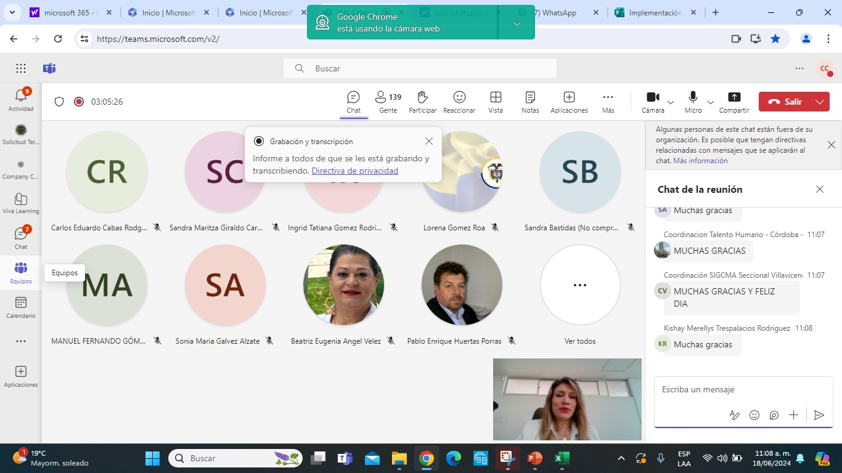Click the Escriba un mensaje field
Image resolution: width=842 pixels, height=473 pixels.
coord(743,389)
